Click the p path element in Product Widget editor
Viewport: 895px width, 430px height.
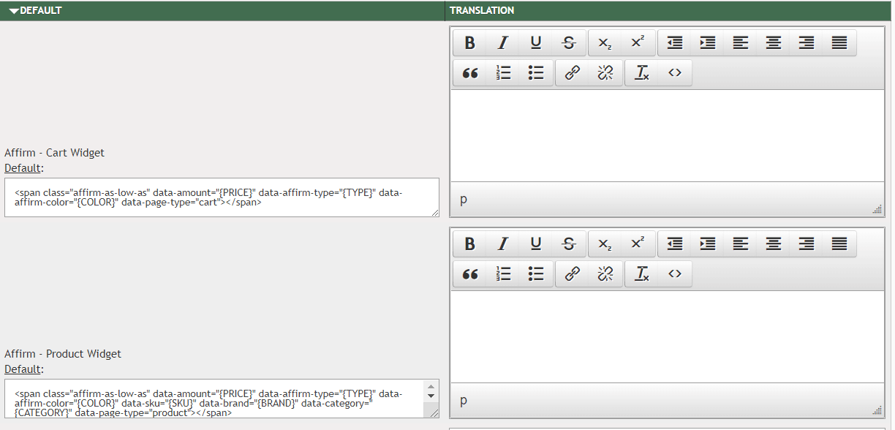[464, 401]
